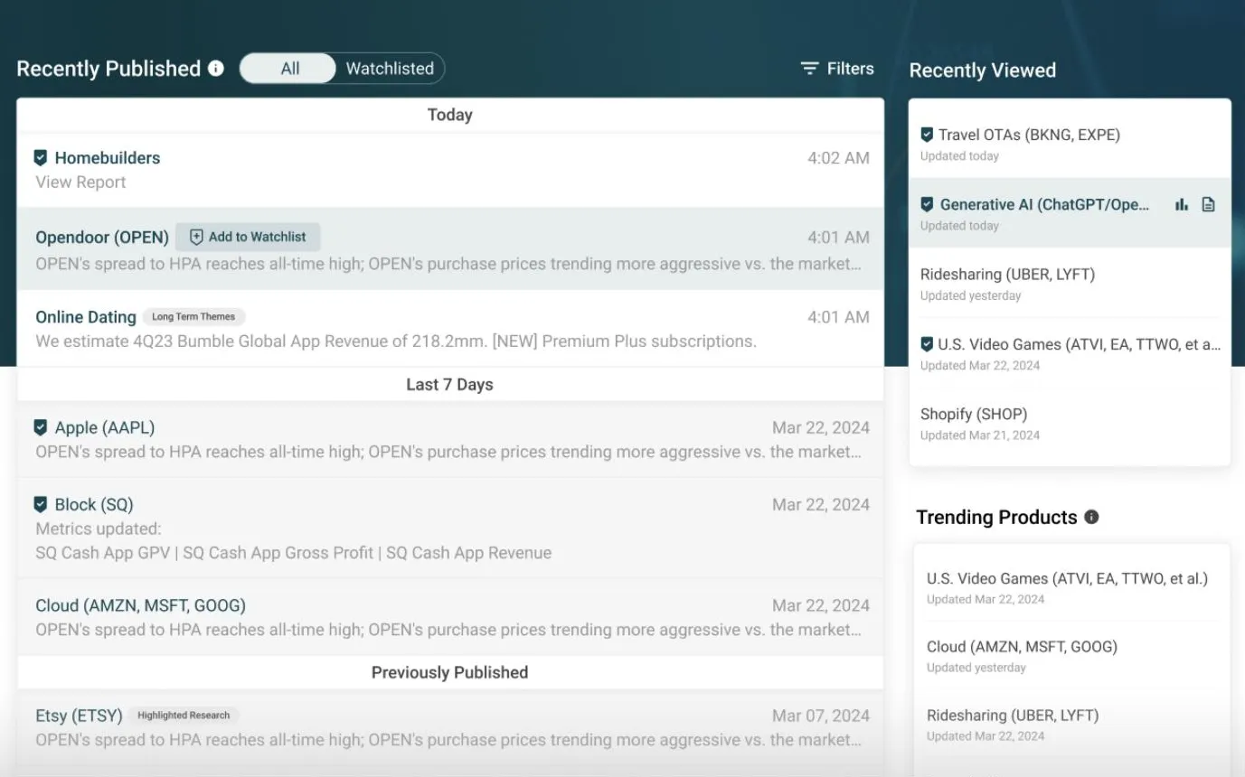The image size is (1245, 777).
Task: Open Ridesharing (UBER, LYFT) in Recently Viewed
Action: click(1007, 274)
